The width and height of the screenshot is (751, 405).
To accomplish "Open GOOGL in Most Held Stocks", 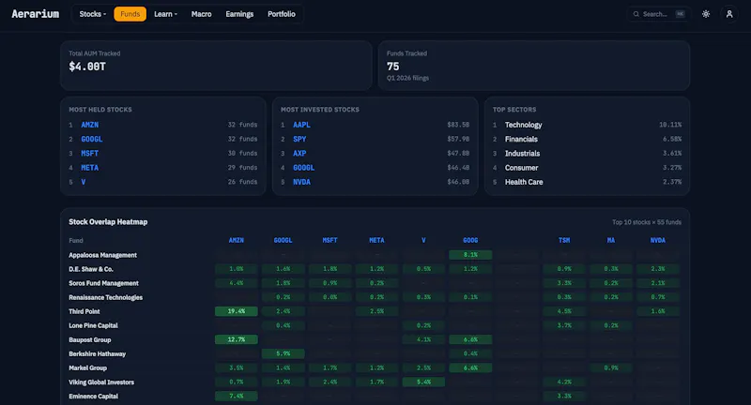I will click(x=91, y=139).
